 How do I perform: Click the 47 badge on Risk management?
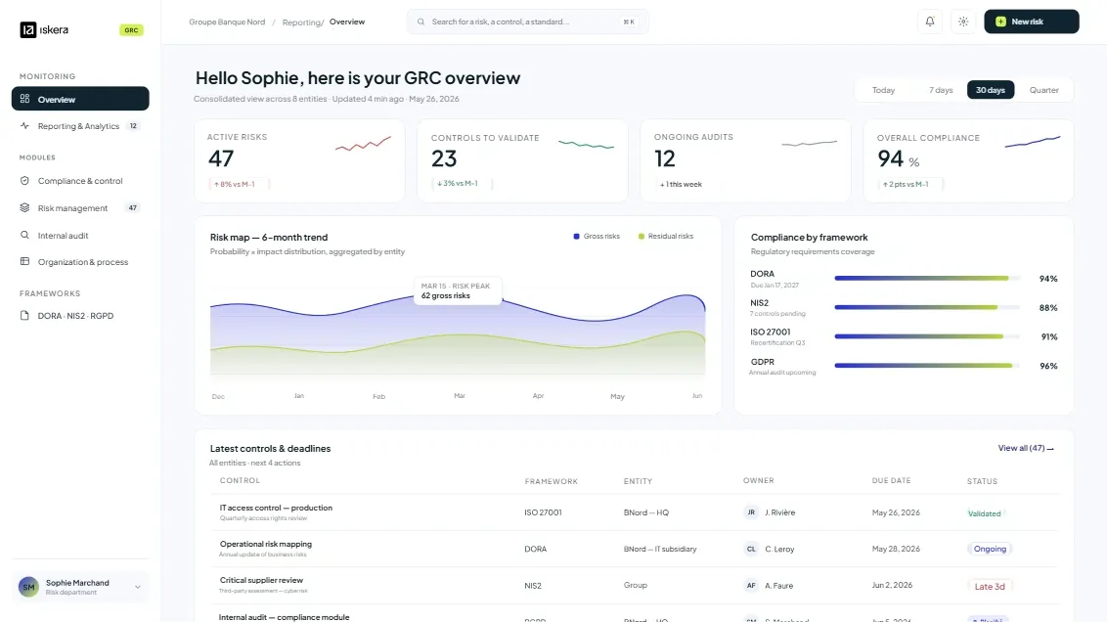[x=133, y=207]
